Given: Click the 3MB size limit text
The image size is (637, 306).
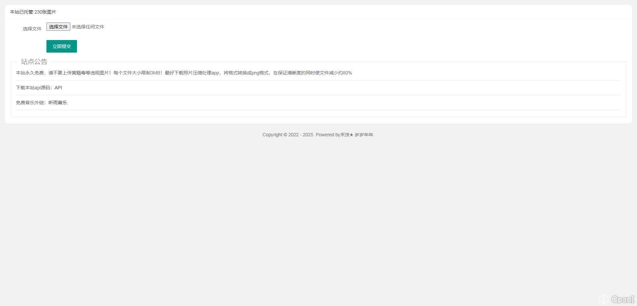Looking at the screenshot, I should pyautogui.click(x=156, y=73).
